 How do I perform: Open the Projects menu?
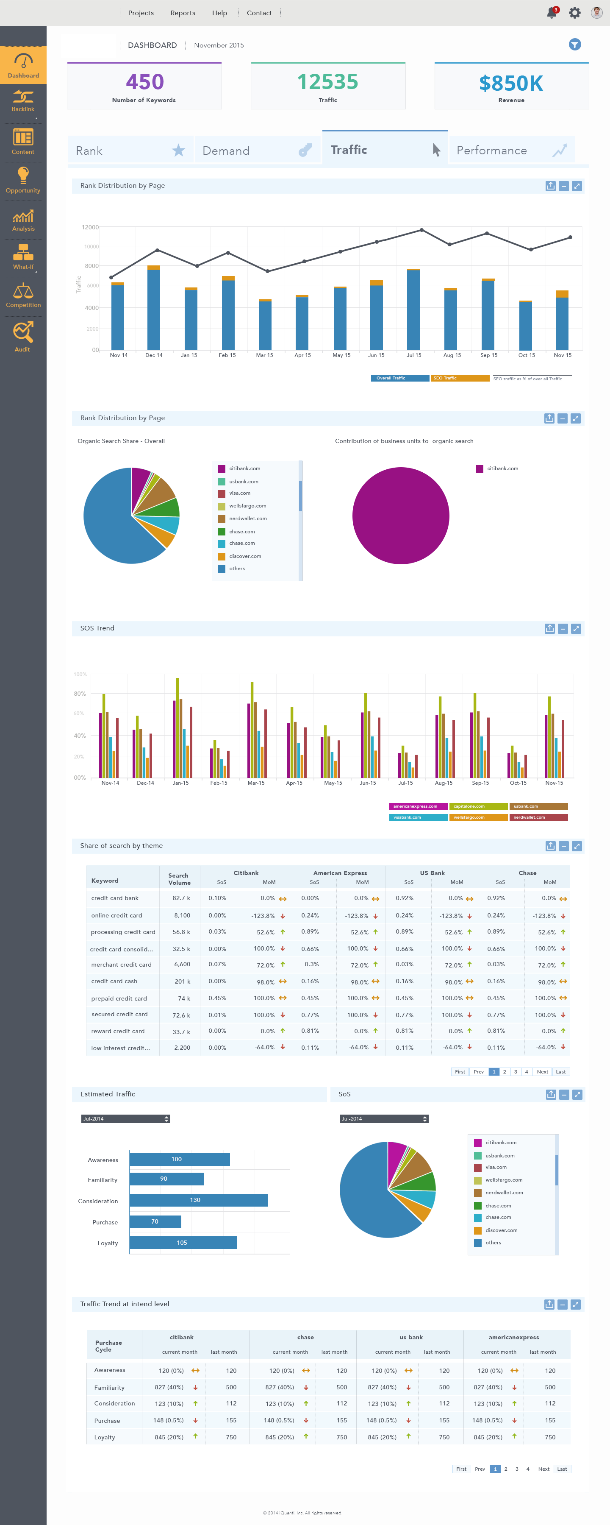coord(141,13)
